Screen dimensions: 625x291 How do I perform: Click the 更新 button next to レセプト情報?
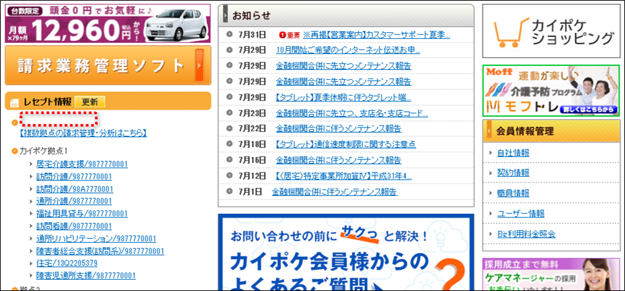tap(90, 102)
